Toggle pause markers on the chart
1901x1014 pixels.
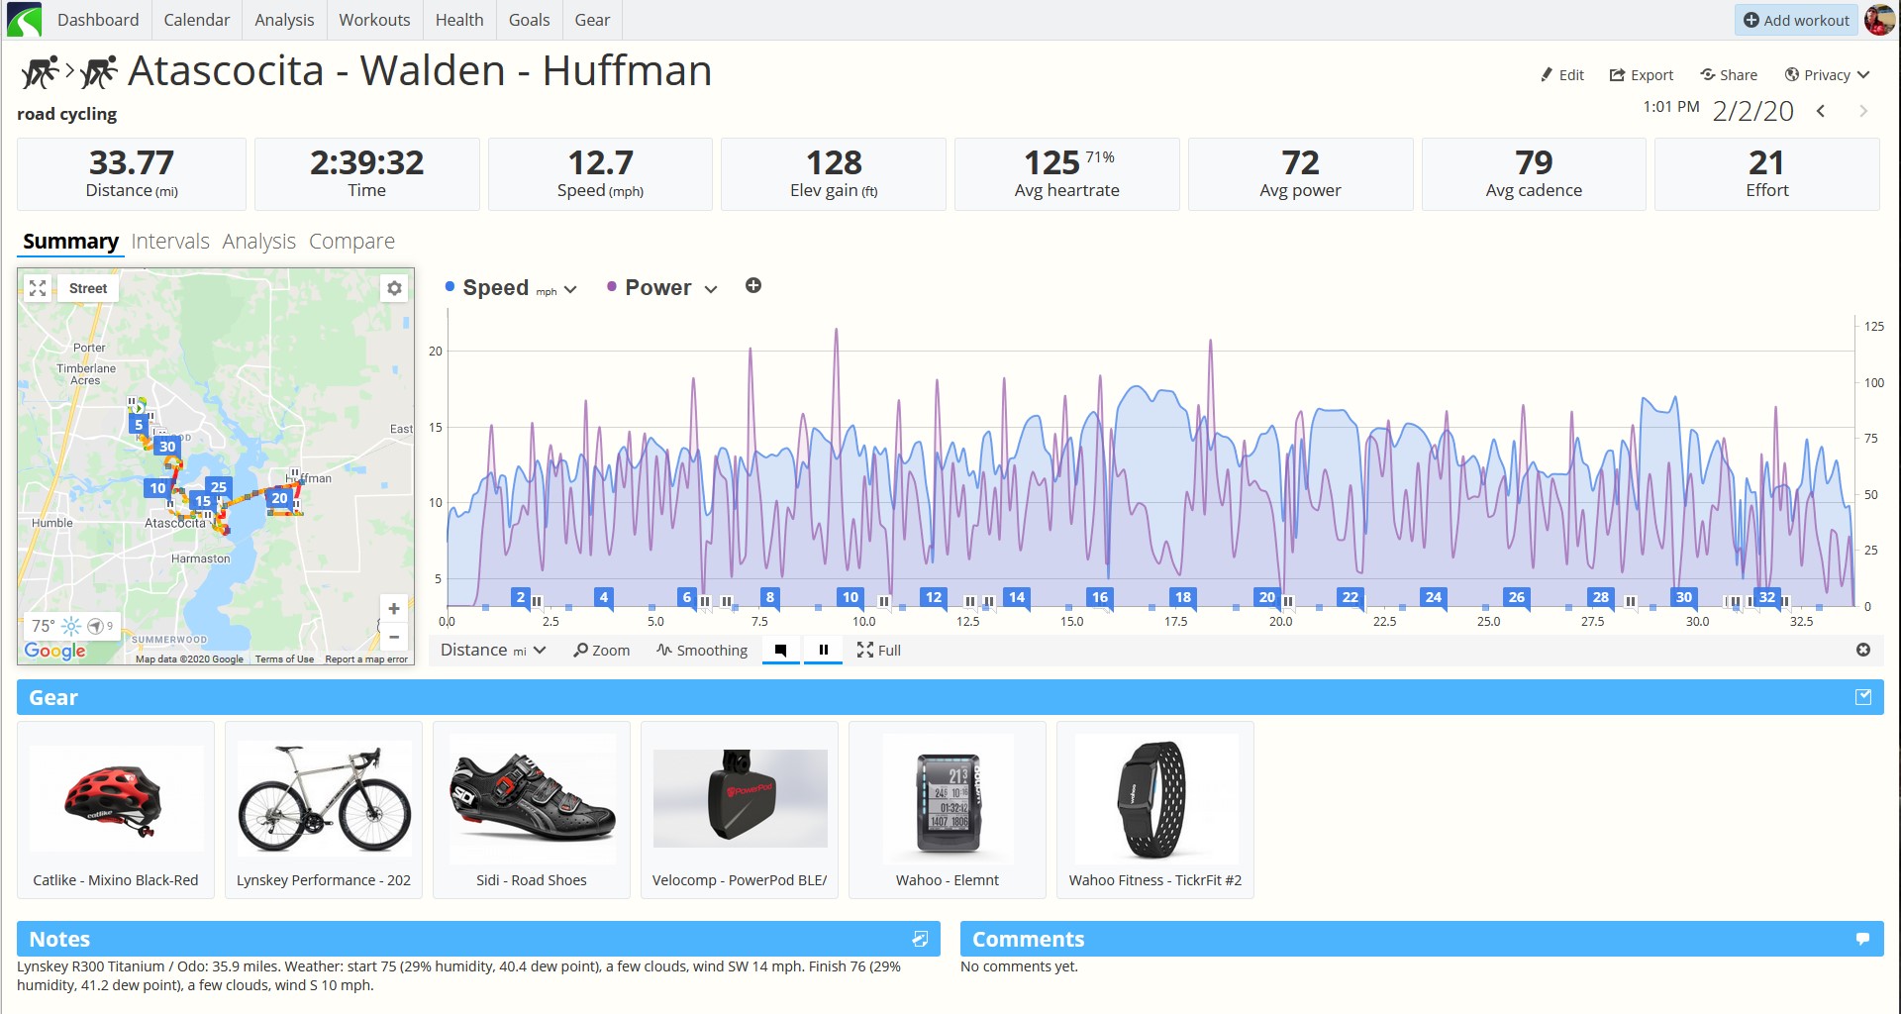823,651
